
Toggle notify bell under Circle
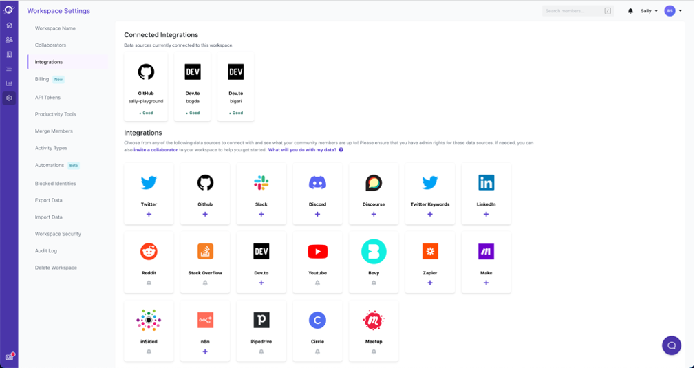317,351
